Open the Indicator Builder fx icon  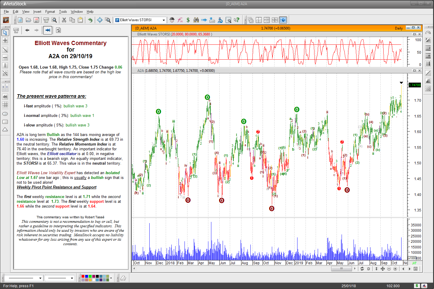coord(180,20)
